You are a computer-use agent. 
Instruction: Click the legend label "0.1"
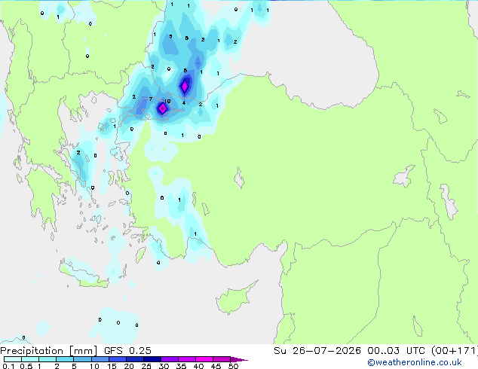8,366
